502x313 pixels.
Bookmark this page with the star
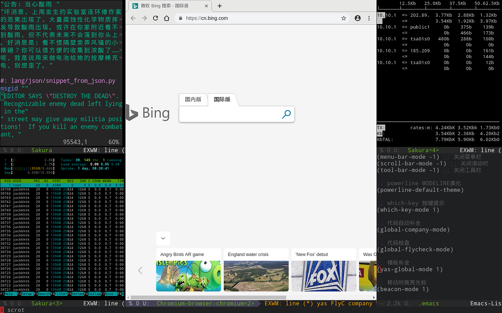343,18
